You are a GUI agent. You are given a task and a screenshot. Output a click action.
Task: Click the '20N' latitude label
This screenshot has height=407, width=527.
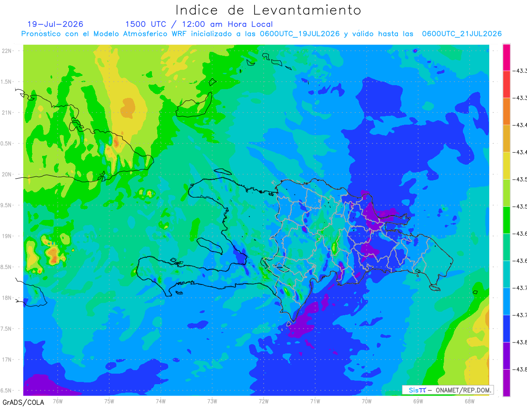pyautogui.click(x=7, y=174)
